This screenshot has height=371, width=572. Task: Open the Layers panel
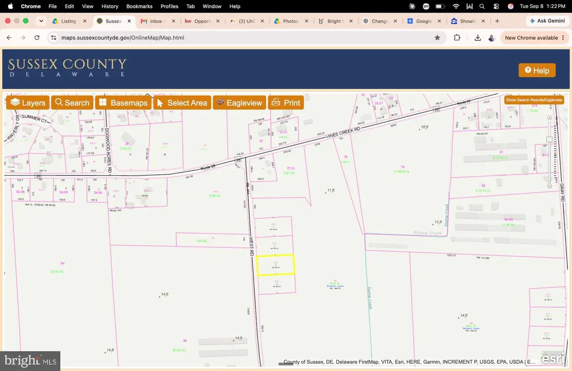coord(28,103)
